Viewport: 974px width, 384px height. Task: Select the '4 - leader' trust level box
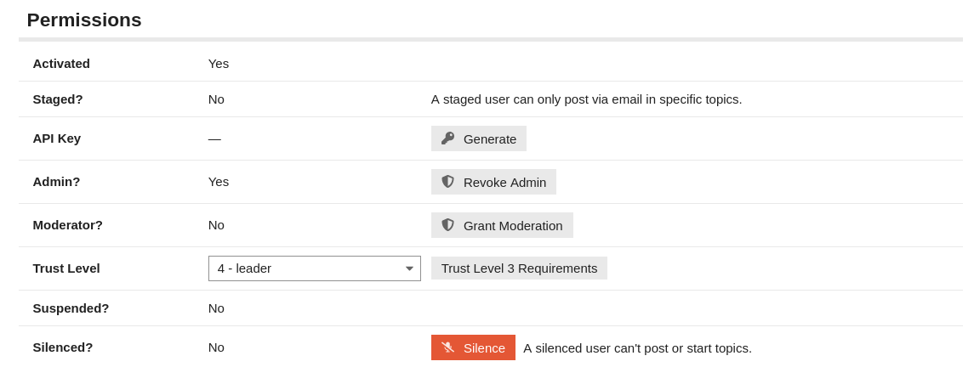click(x=306, y=268)
